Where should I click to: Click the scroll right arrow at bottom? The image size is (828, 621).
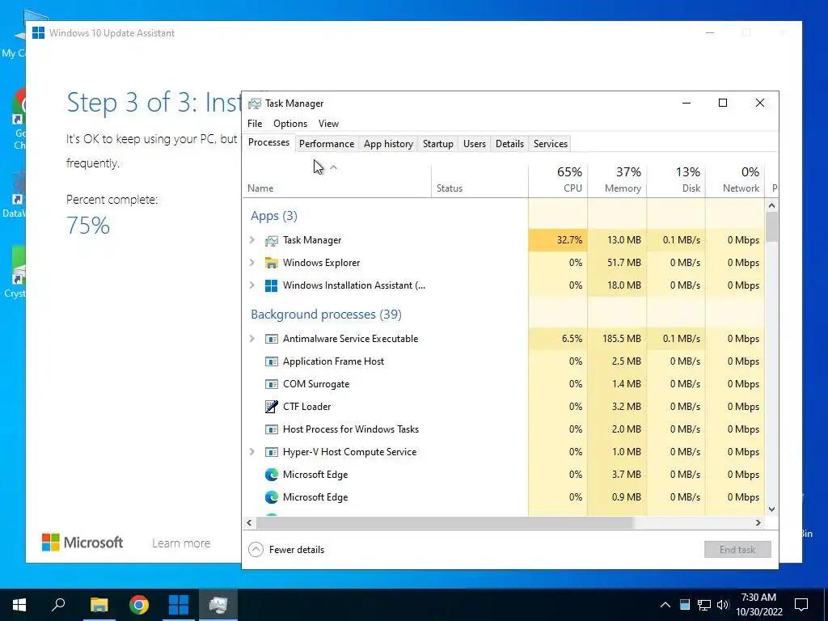coord(758,523)
